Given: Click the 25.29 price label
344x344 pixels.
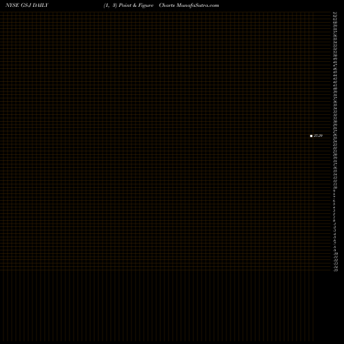Looking at the screenshot, I should pyautogui.click(x=318, y=136).
